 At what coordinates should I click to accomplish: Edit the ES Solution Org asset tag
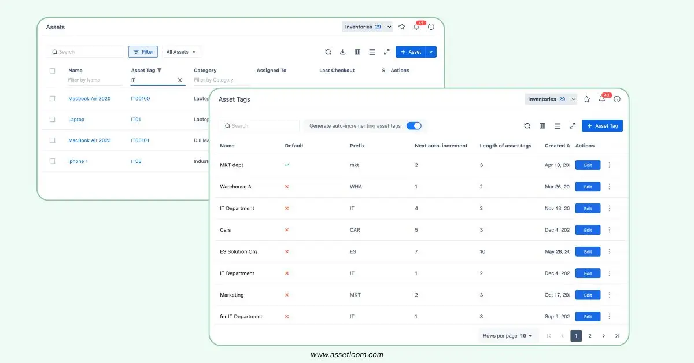[588, 251]
